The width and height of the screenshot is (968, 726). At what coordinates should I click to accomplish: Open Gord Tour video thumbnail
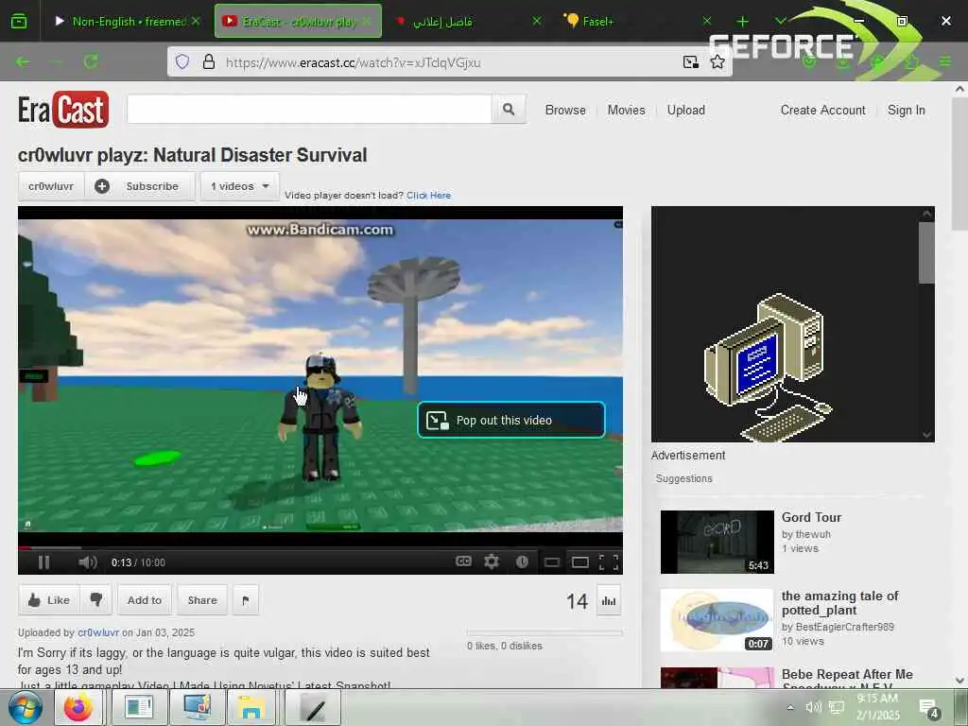[717, 542]
